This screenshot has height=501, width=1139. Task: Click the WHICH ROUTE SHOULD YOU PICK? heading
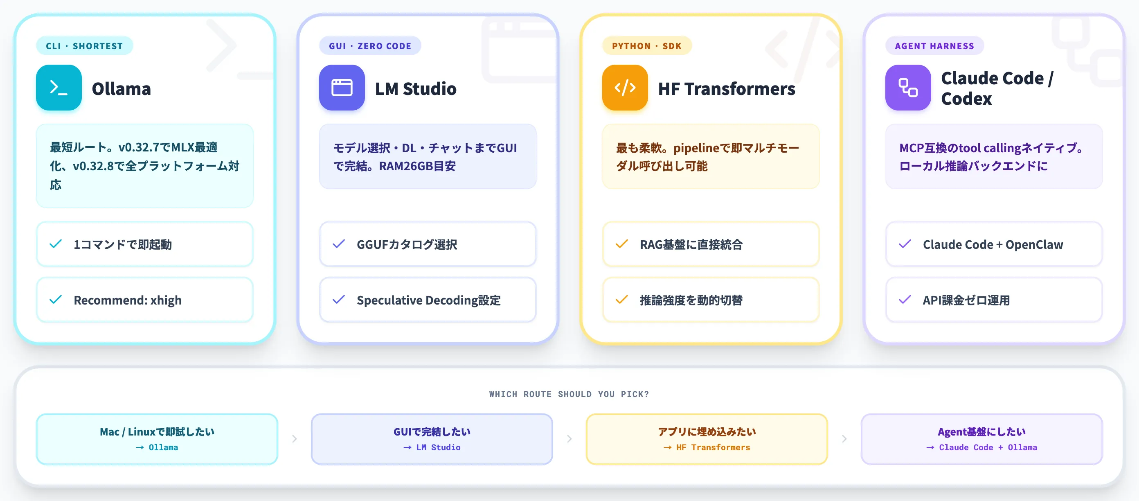569,394
